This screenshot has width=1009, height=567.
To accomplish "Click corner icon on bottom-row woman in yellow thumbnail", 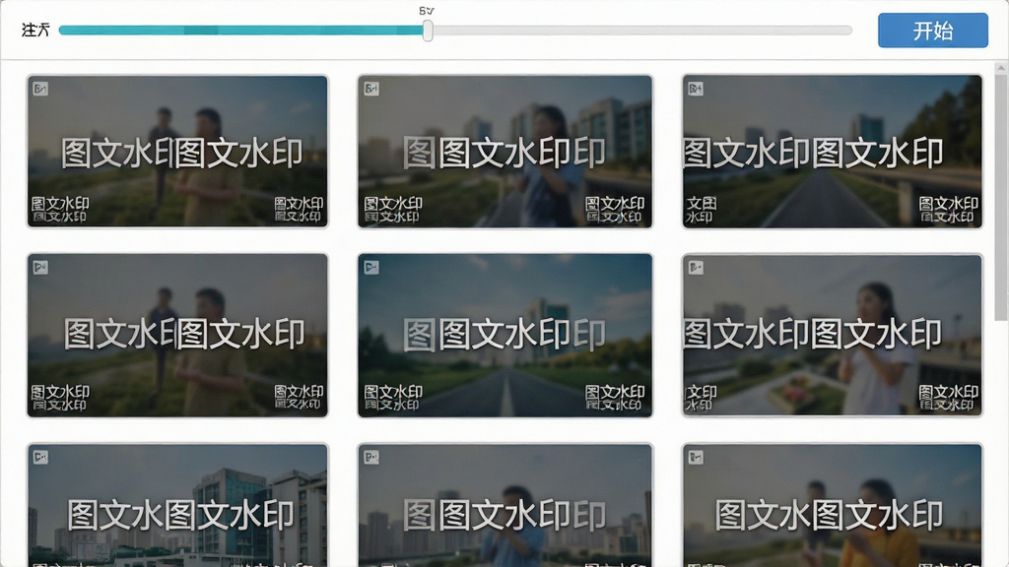I will (696, 457).
